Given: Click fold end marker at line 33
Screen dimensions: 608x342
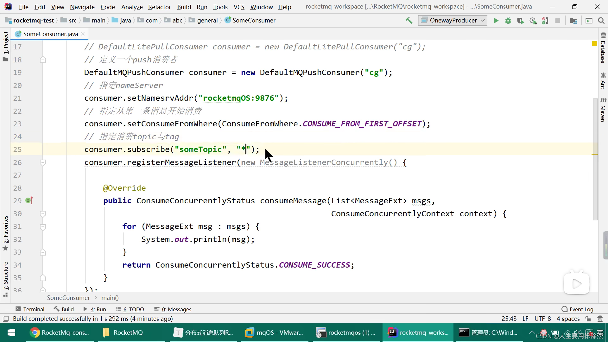Looking at the screenshot, I should 43,252.
